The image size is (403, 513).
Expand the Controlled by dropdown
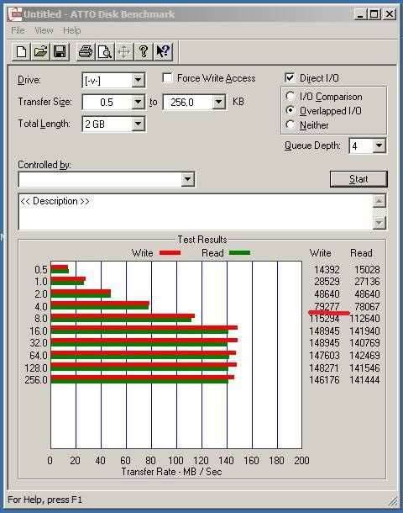point(187,179)
